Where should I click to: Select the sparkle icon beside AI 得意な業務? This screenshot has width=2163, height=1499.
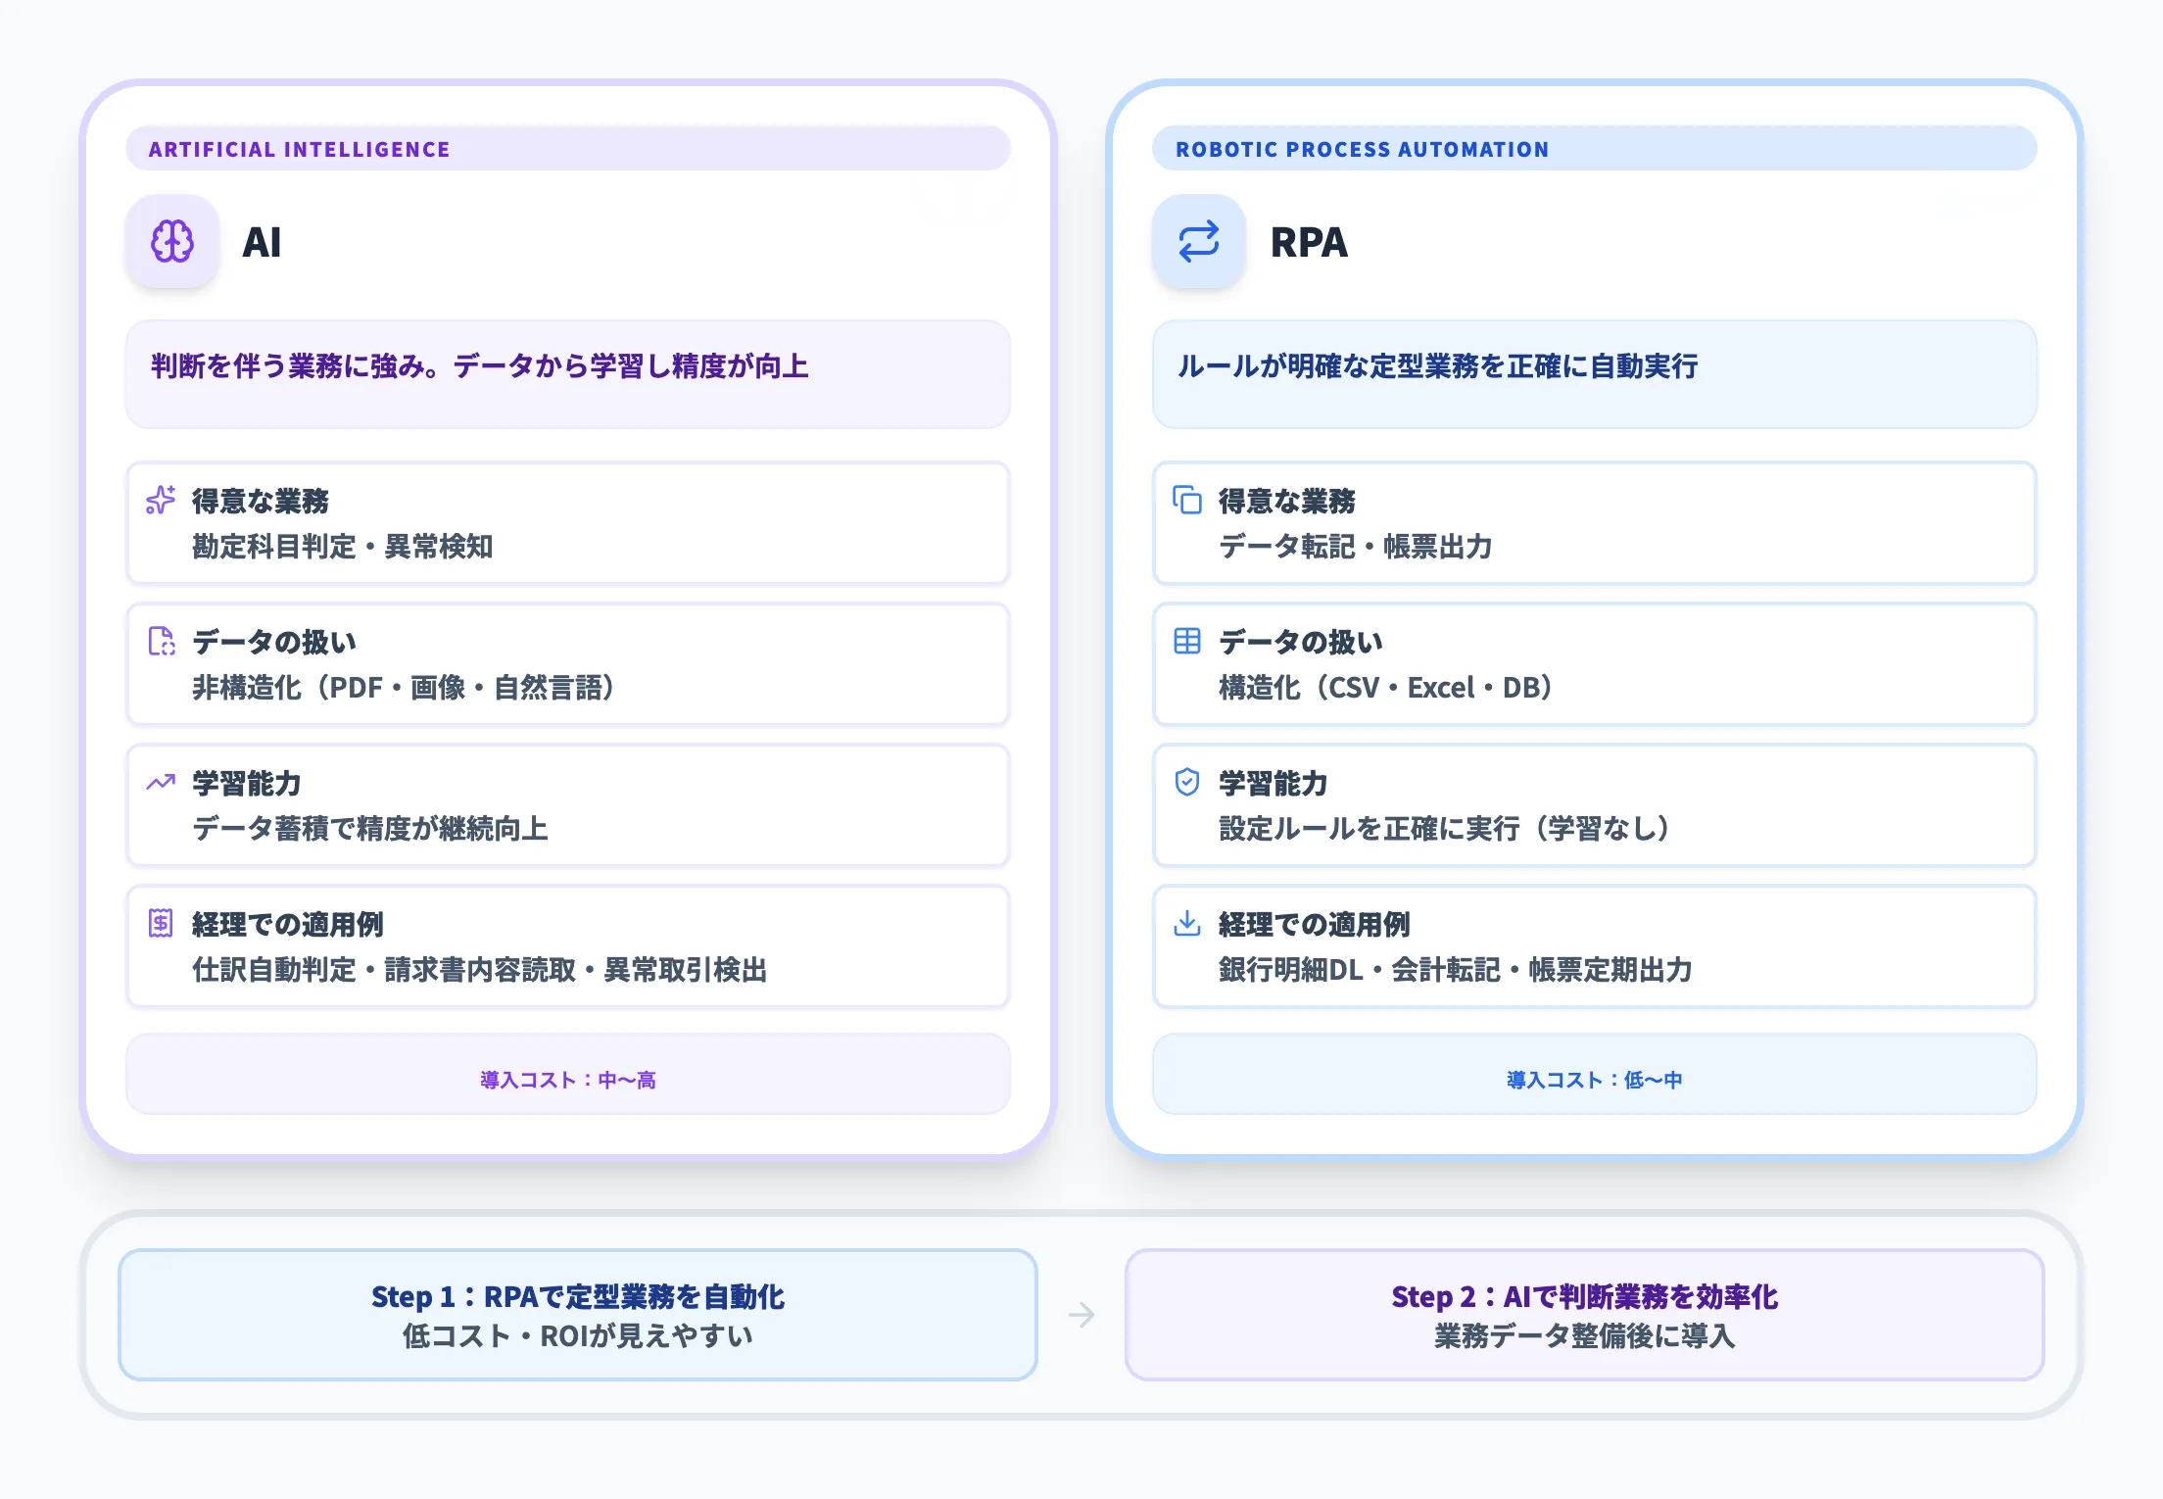160,501
